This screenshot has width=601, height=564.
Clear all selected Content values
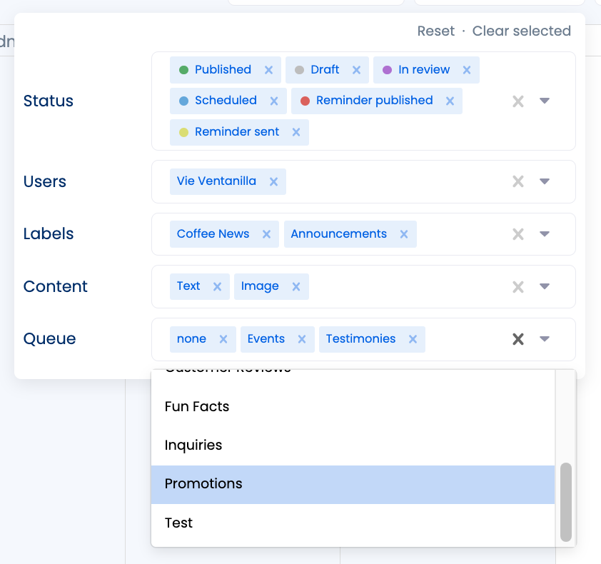coord(518,287)
